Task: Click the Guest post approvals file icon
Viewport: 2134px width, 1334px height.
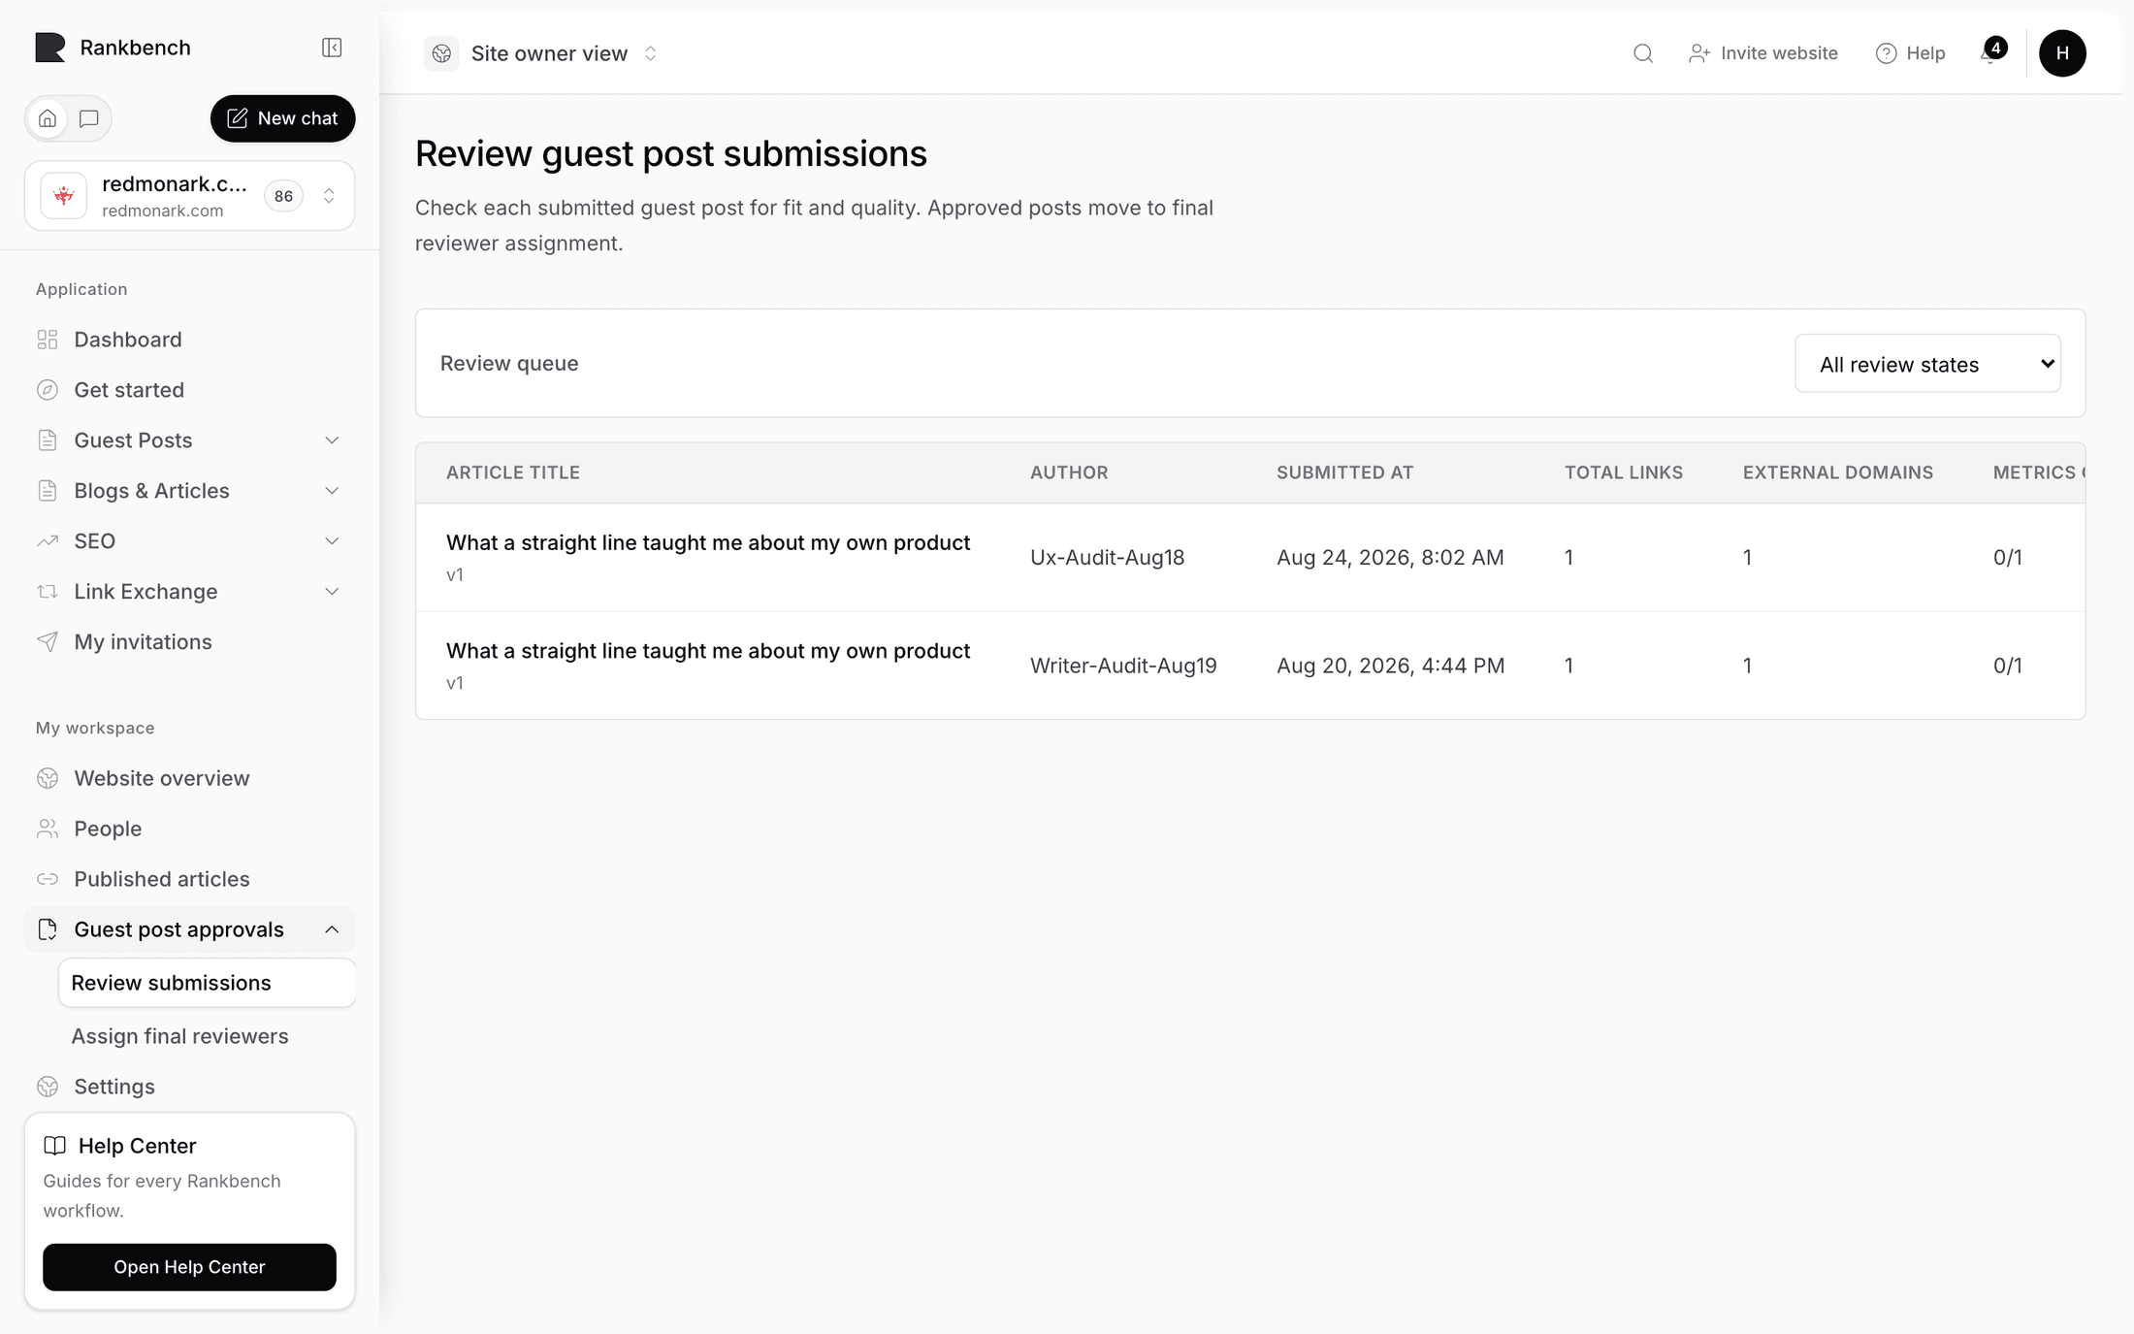Action: [x=48, y=929]
